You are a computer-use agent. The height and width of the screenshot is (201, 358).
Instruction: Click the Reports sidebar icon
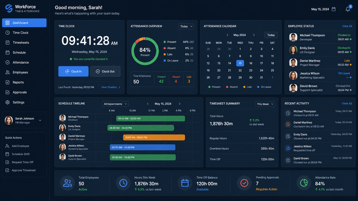coord(8,82)
